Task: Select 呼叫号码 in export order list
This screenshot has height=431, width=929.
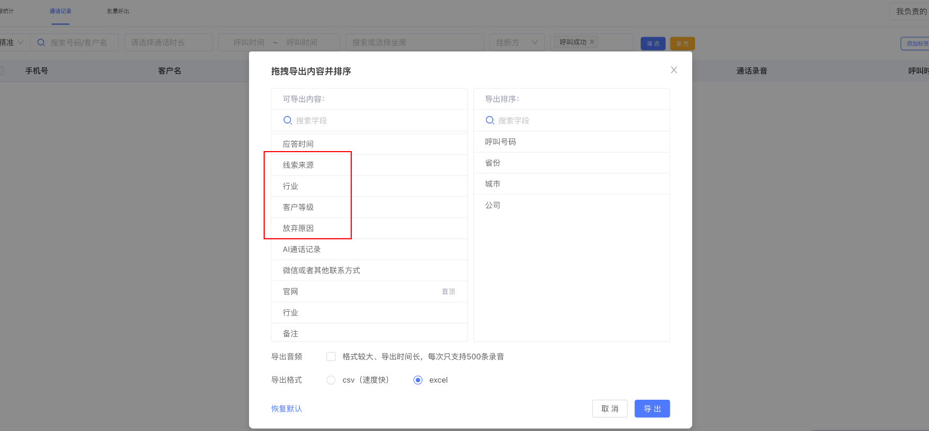Action: coord(500,142)
